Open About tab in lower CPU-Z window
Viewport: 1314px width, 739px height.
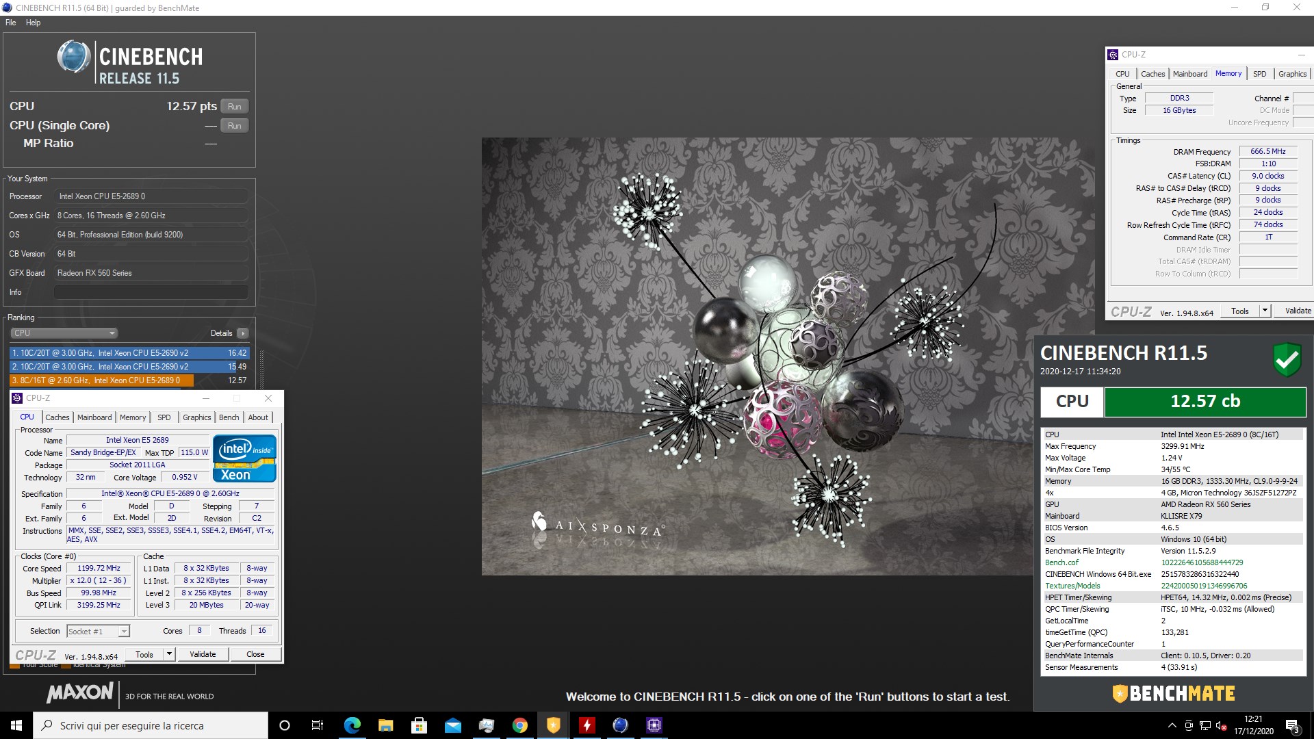[258, 417]
